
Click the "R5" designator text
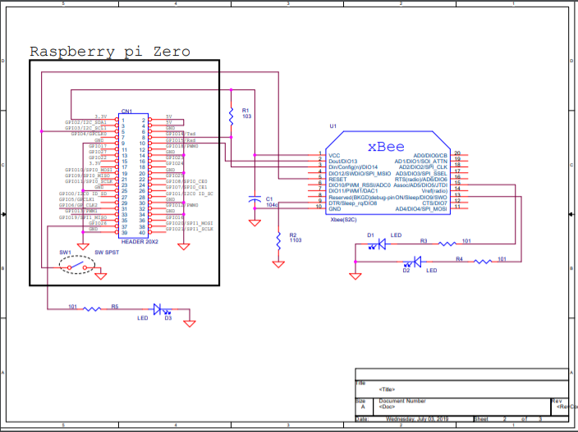tap(115, 307)
